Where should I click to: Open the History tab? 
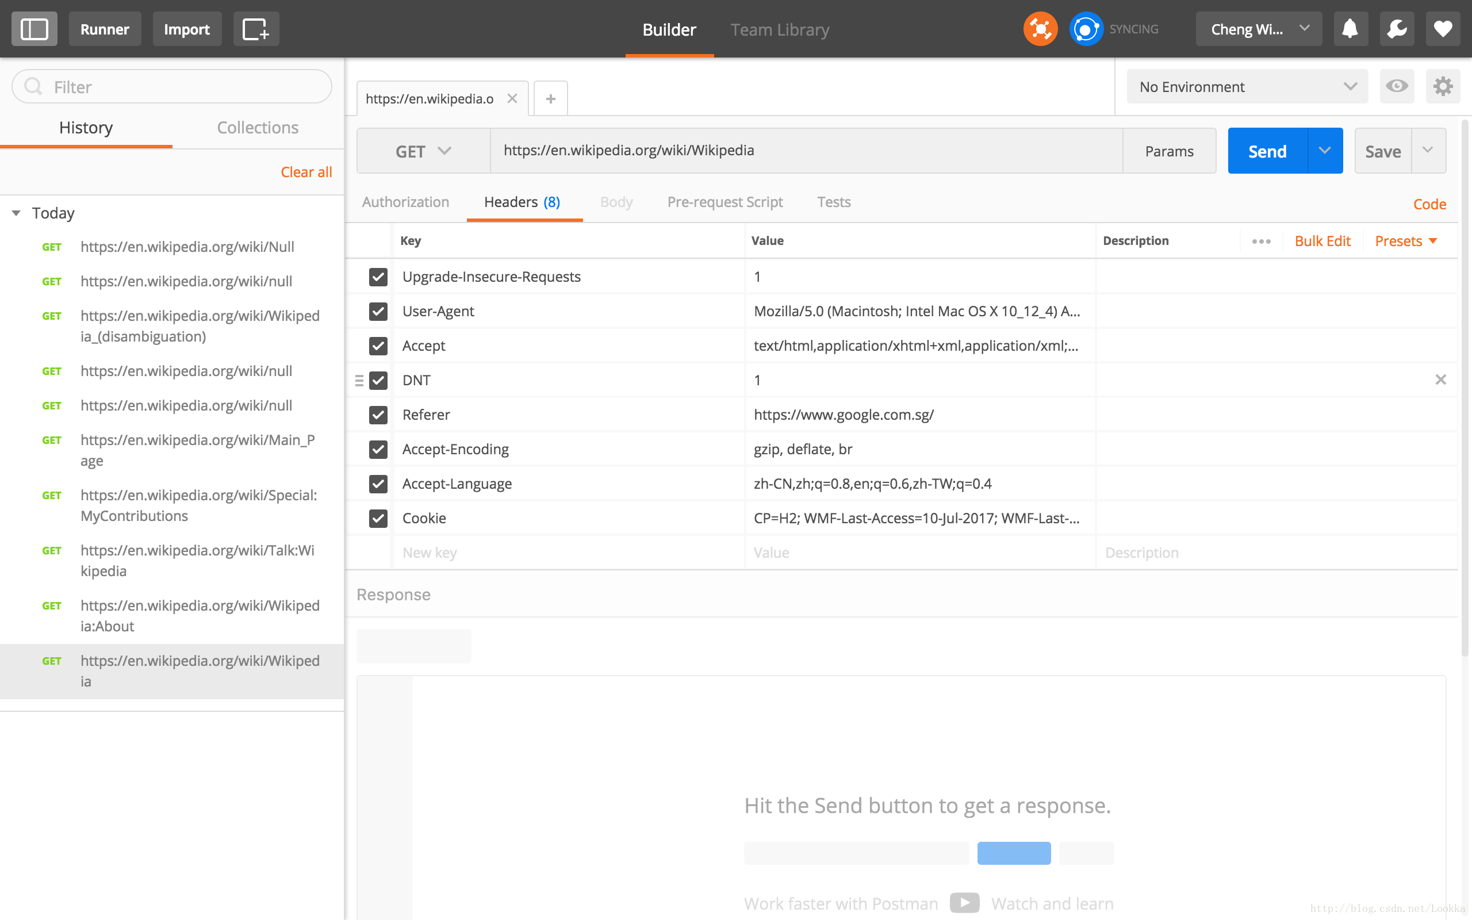[x=86, y=127]
